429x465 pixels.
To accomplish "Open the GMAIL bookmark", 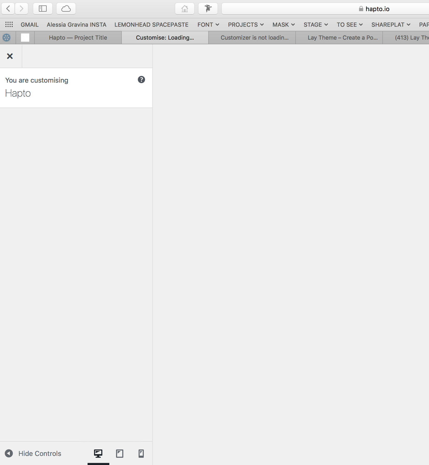I will click(30, 25).
